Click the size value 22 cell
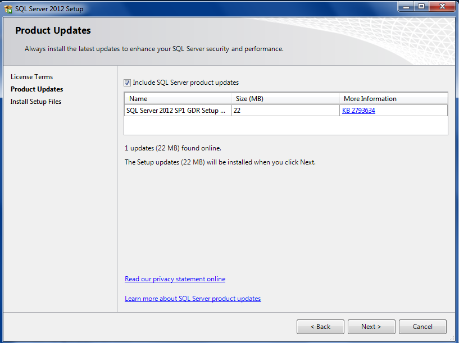Image resolution: width=459 pixels, height=343 pixels. (286, 111)
